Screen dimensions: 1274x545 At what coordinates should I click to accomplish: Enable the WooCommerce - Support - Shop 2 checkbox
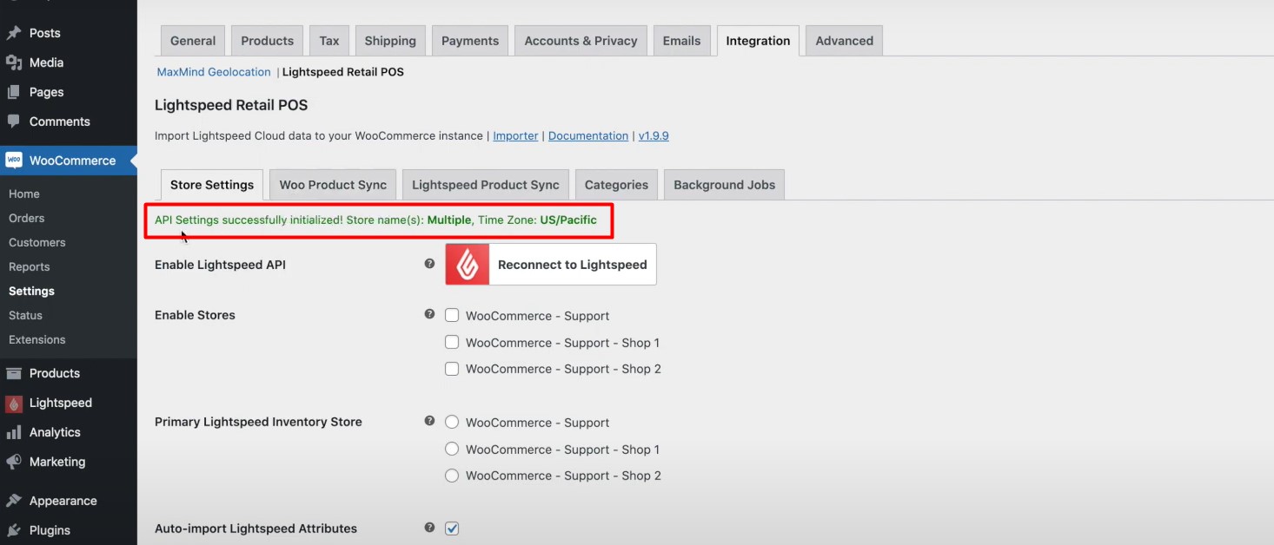(x=452, y=369)
